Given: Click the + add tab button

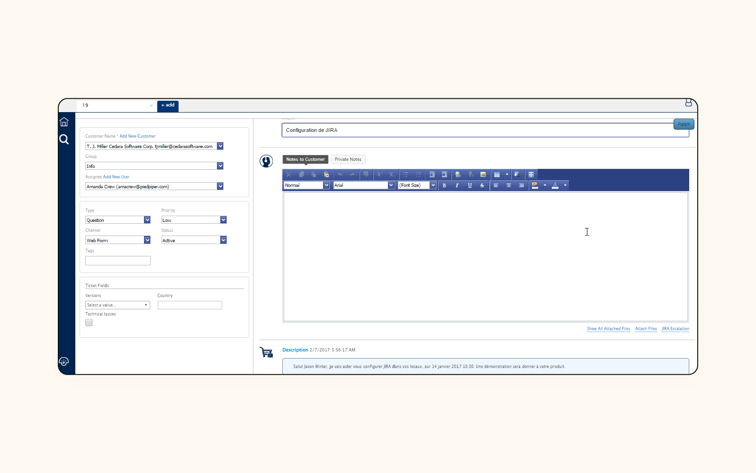Looking at the screenshot, I should 168,105.
